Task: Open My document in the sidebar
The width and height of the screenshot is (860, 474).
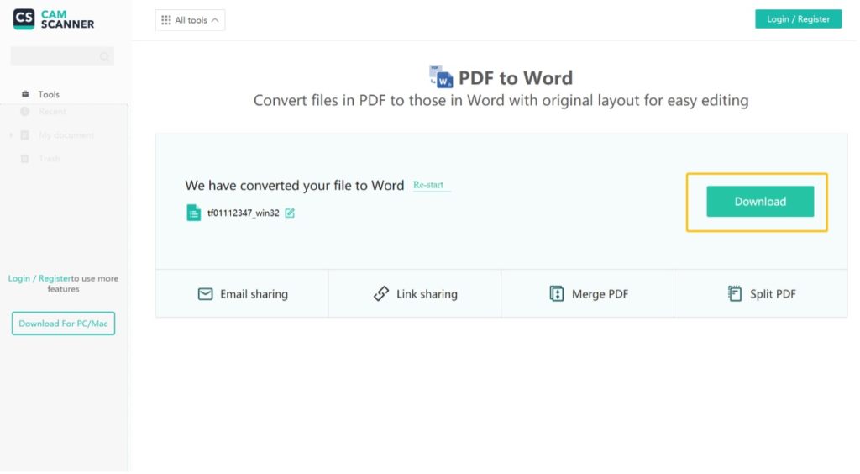Action: (x=66, y=135)
